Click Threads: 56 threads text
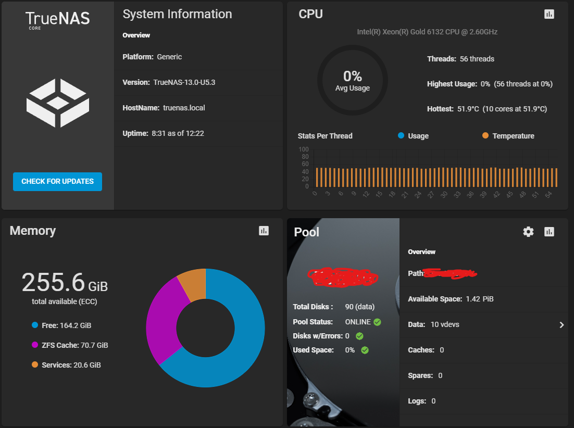Viewport: 574px width, 428px height. [460, 59]
